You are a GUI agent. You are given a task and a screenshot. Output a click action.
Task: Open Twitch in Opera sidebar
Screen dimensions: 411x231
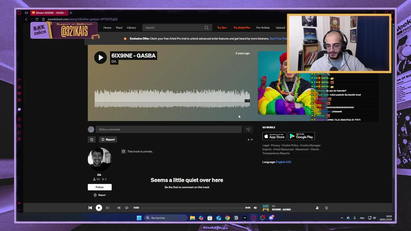(x=19, y=109)
